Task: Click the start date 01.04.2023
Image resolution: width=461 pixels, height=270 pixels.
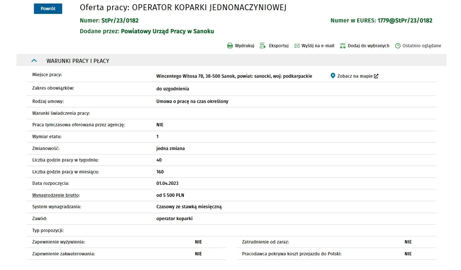Action: [x=167, y=183]
